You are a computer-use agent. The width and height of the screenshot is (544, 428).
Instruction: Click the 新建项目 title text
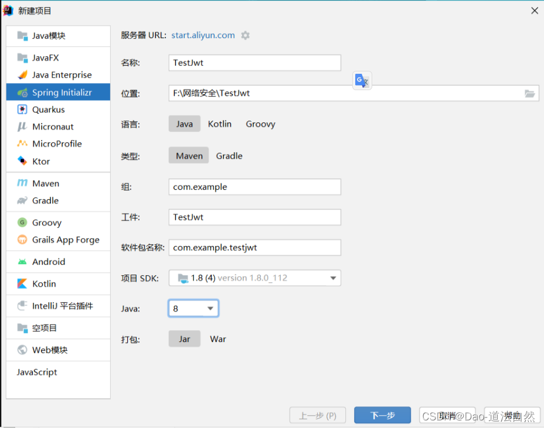pyautogui.click(x=35, y=11)
